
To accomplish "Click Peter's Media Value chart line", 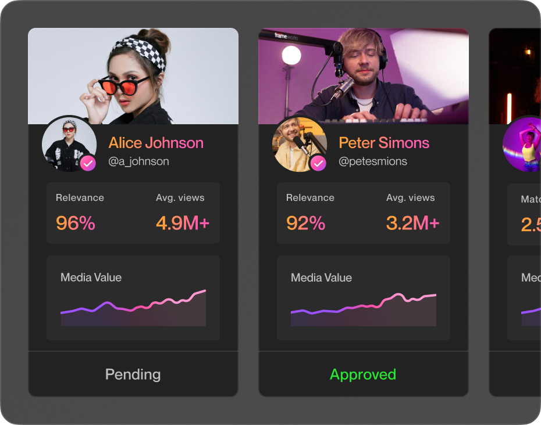I will point(364,306).
